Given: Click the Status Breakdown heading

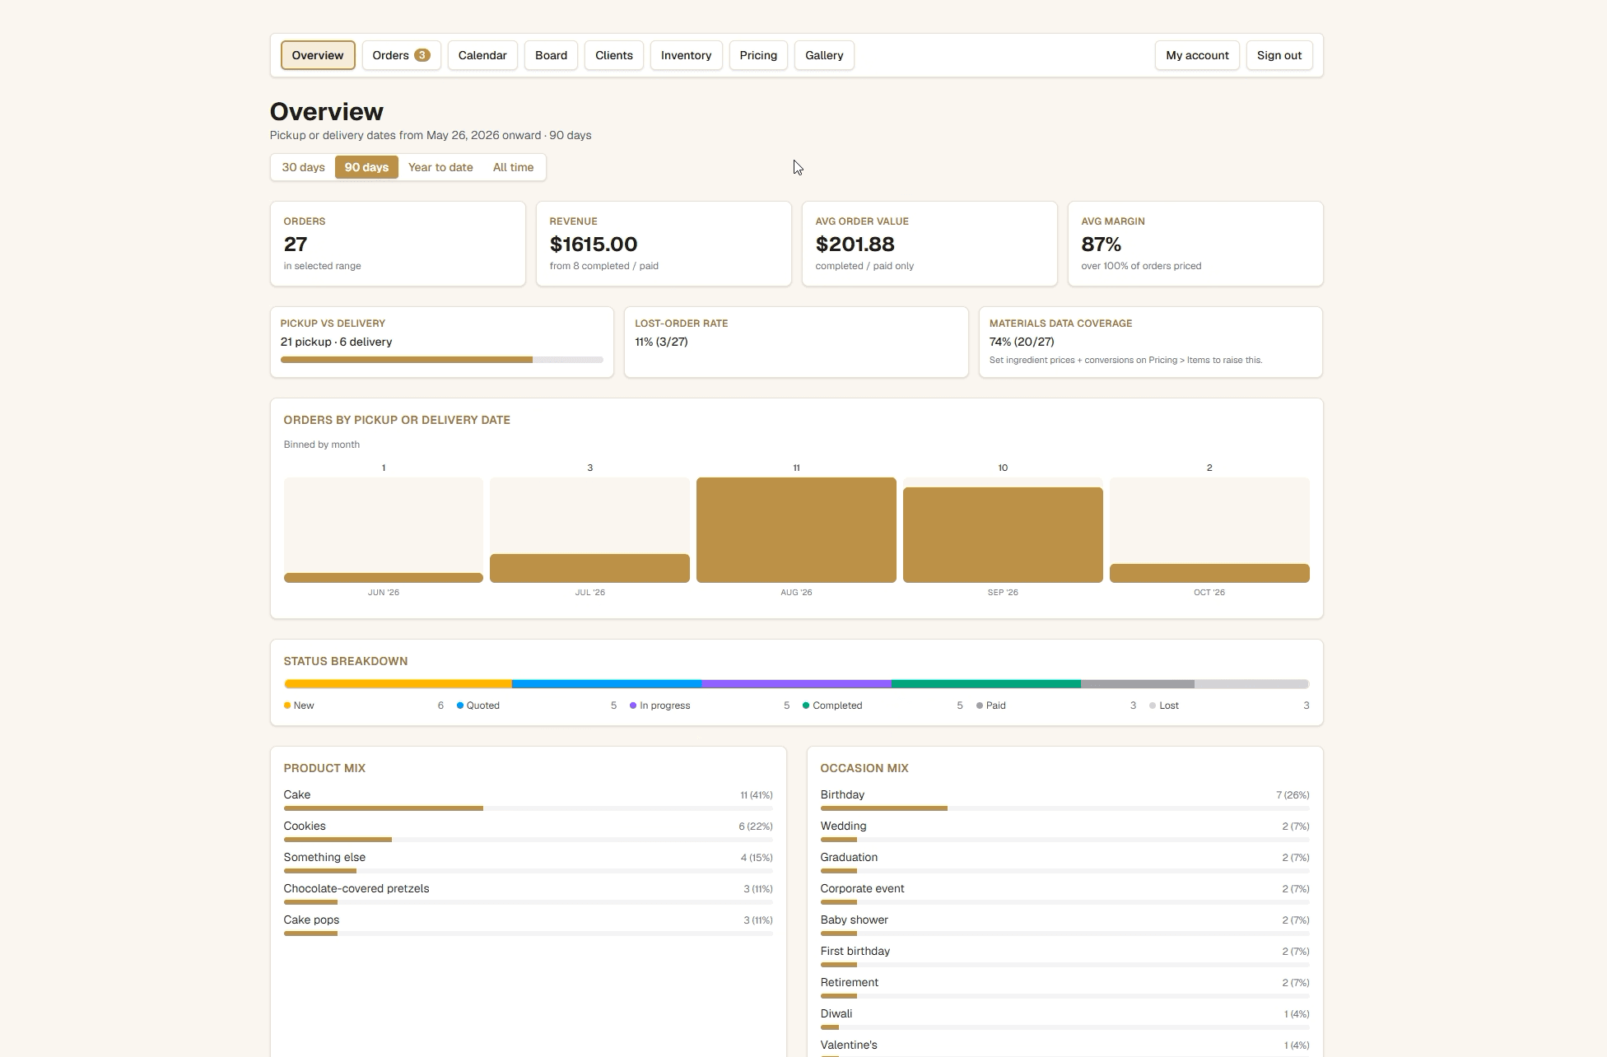Looking at the screenshot, I should click(346, 661).
